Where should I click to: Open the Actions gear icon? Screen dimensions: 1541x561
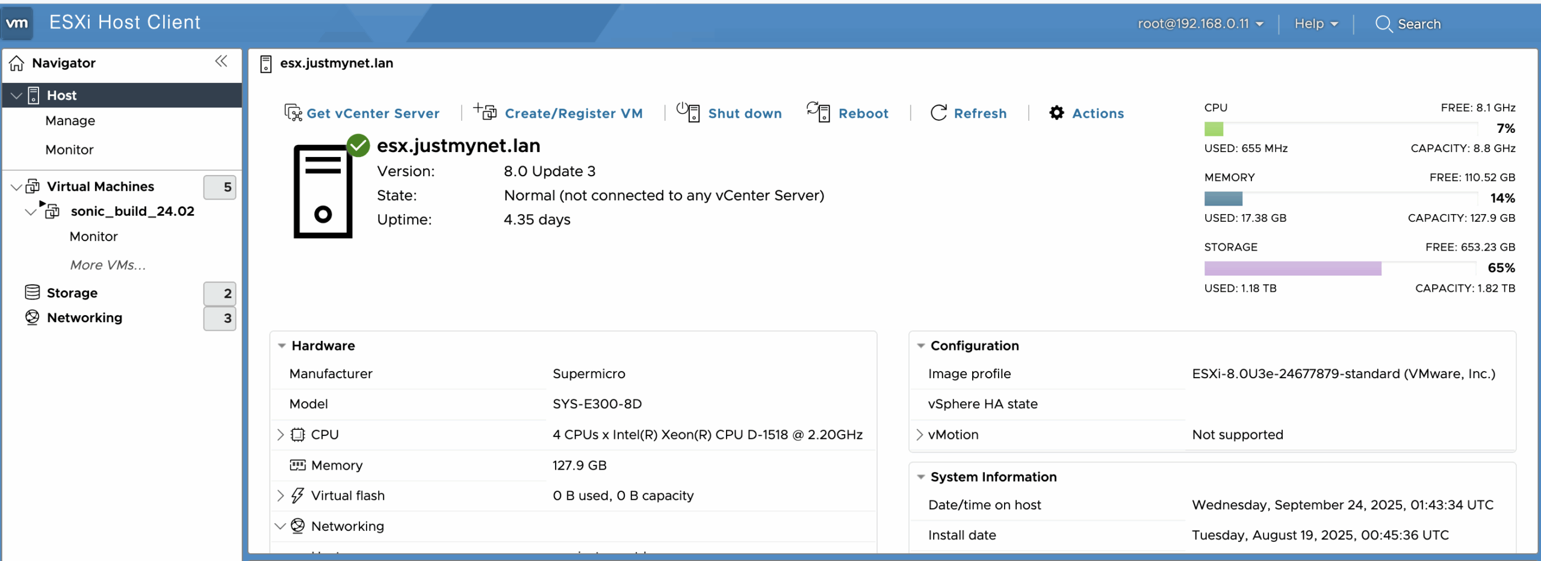(1056, 113)
